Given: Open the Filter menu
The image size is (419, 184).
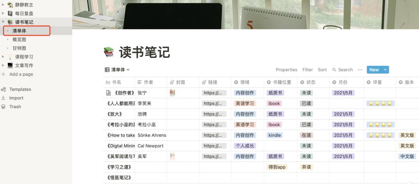Looking at the screenshot, I should 308,69.
